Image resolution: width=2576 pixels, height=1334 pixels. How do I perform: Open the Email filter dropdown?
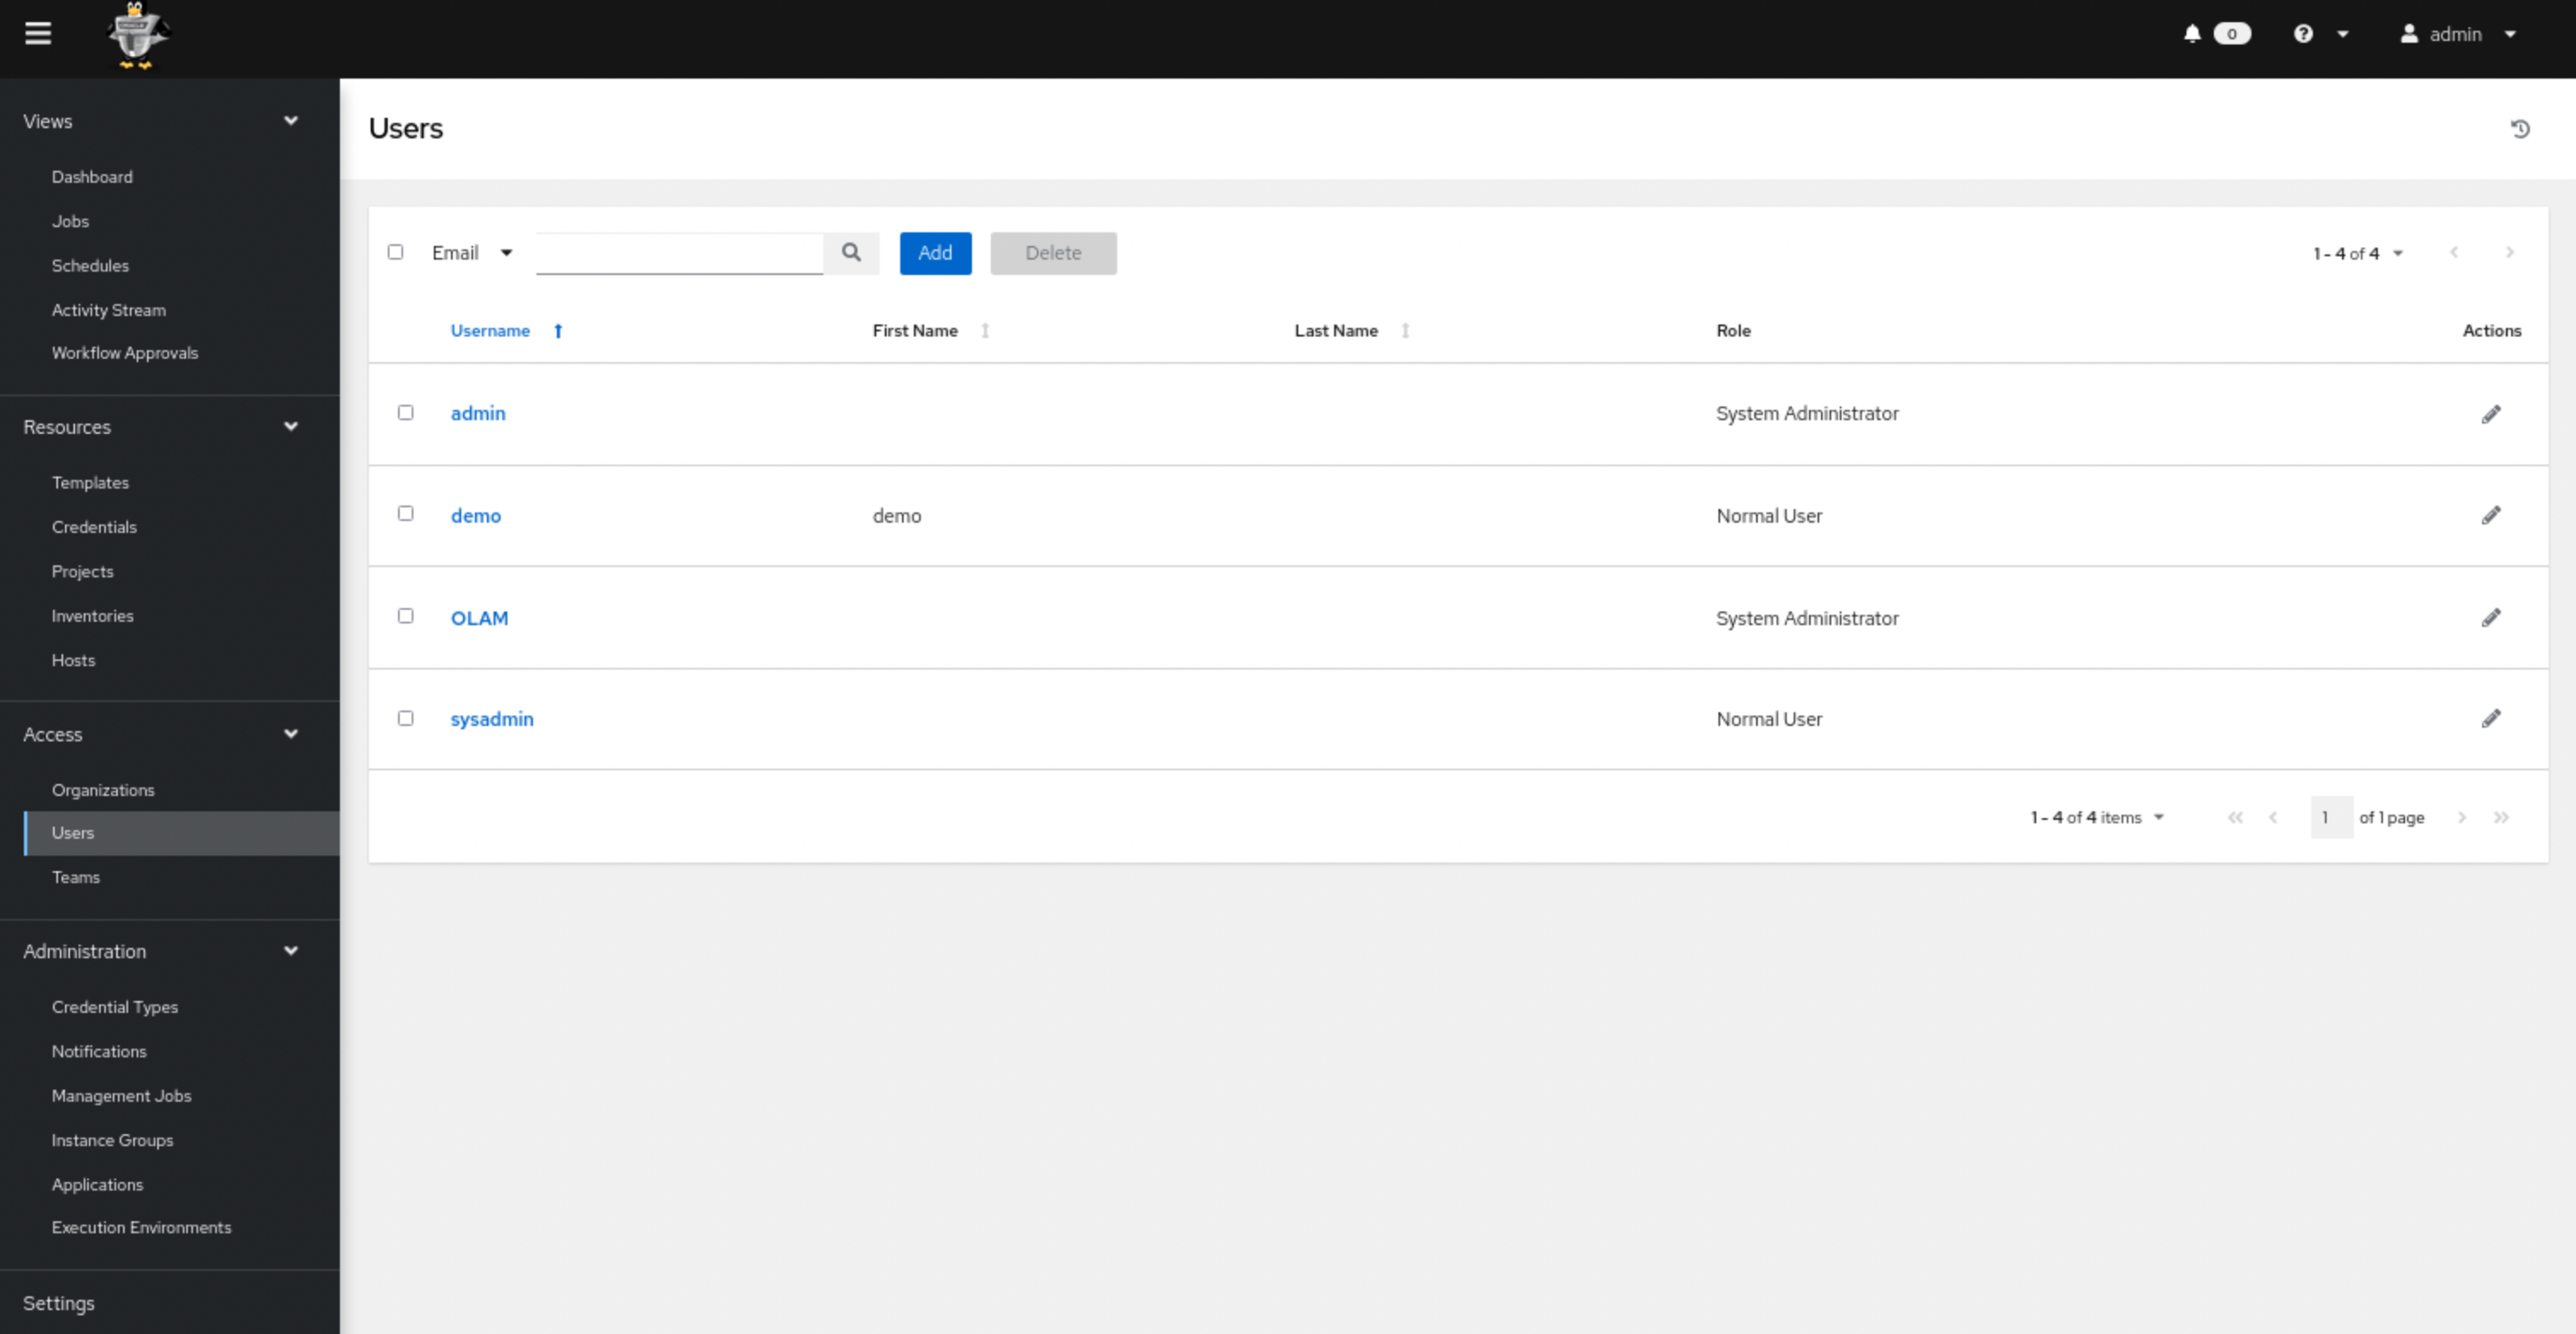coord(473,252)
